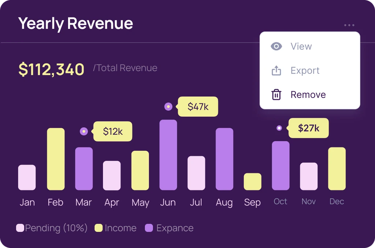Select the View menu entry
Image resolution: width=375 pixels, height=248 pixels.
pyautogui.click(x=301, y=46)
